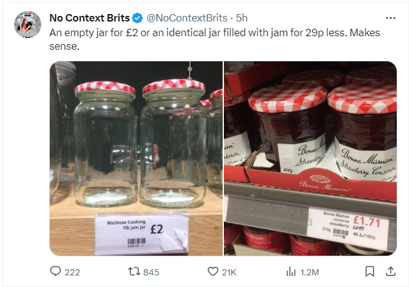Click the £2 price label in the photo

(157, 229)
